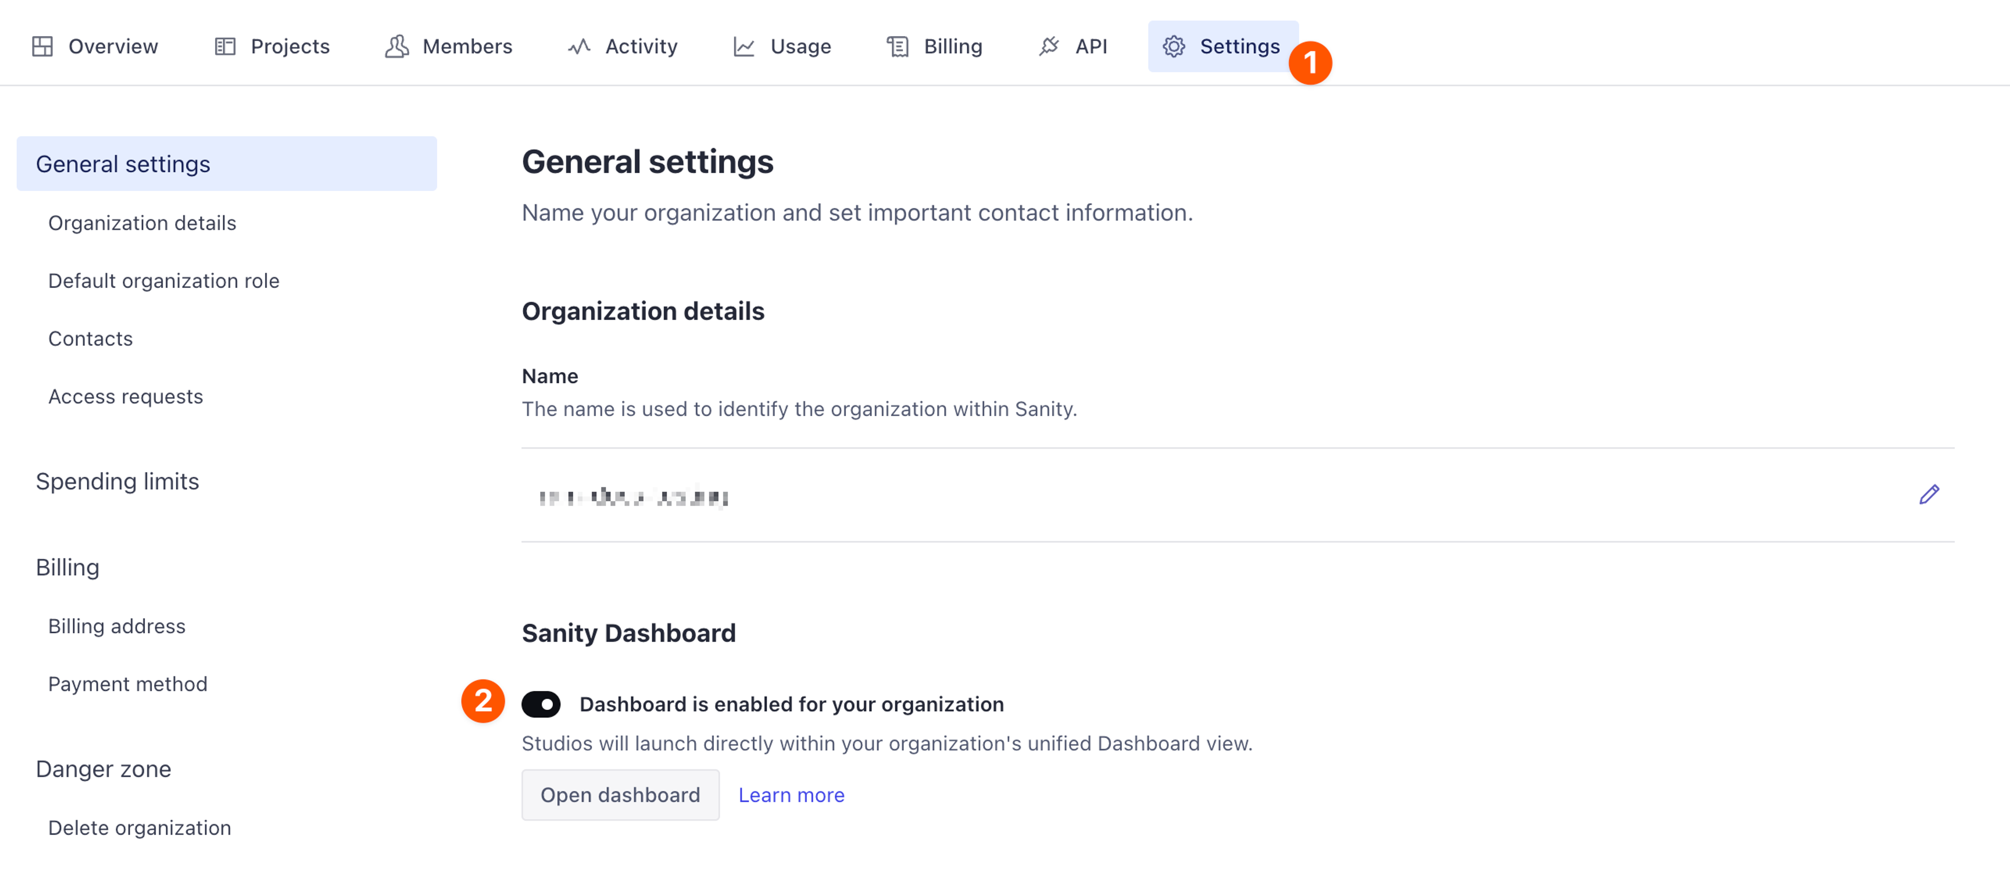This screenshot has height=883, width=2010.
Task: Click the API plug icon
Action: click(1048, 46)
